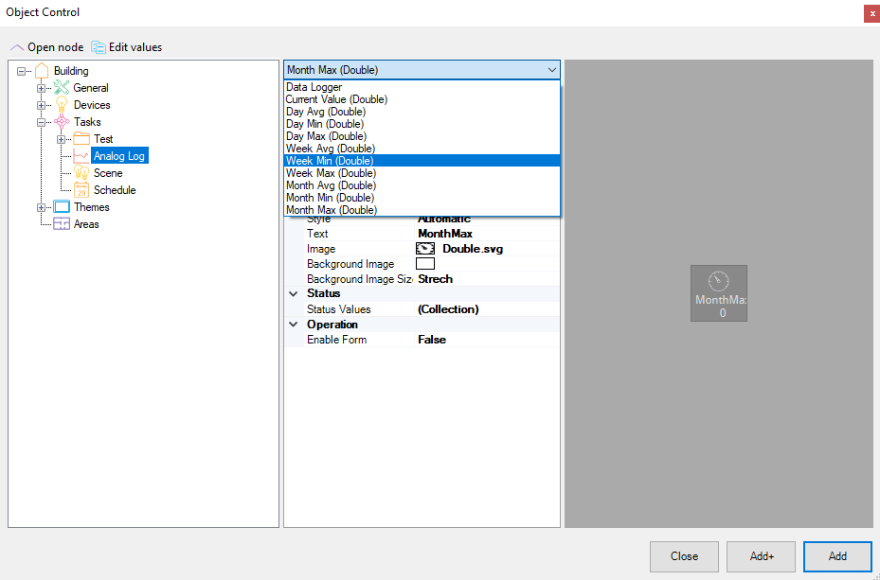Click the Devices light bulb icon
Screen dimensions: 880x580
point(62,105)
